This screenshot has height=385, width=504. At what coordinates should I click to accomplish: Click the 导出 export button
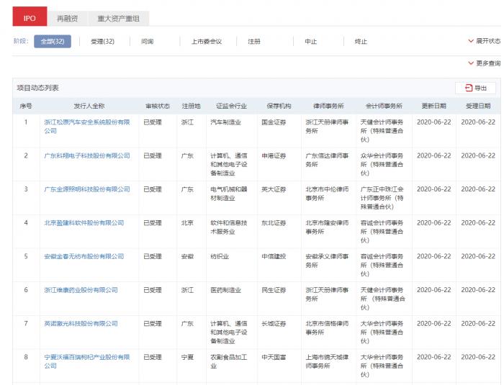tap(475, 88)
